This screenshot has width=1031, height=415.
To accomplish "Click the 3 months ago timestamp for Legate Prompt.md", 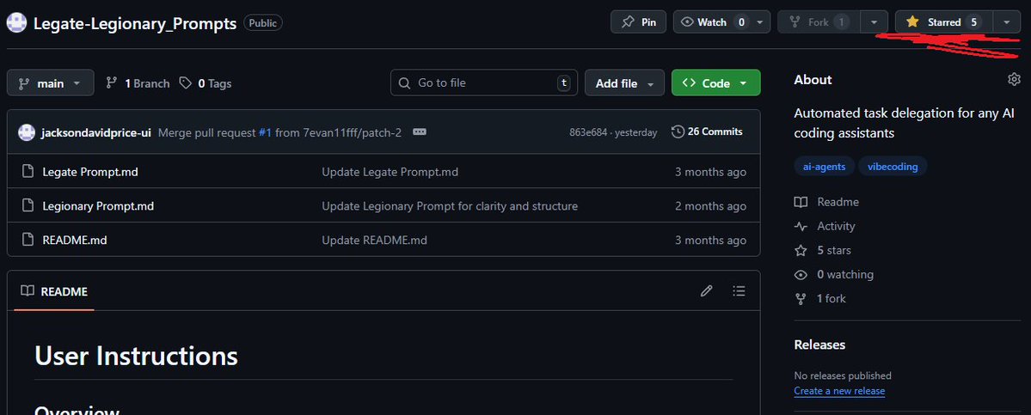I will click(710, 172).
